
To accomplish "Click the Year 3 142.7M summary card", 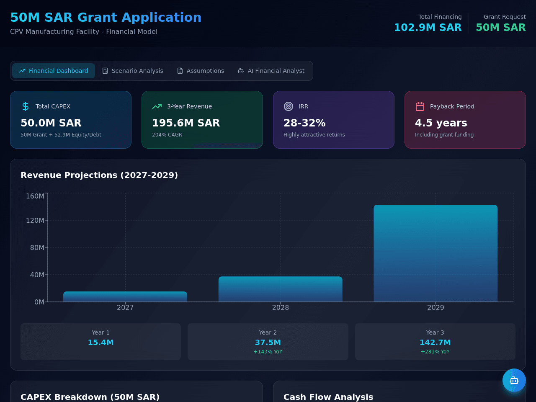I will (435, 342).
